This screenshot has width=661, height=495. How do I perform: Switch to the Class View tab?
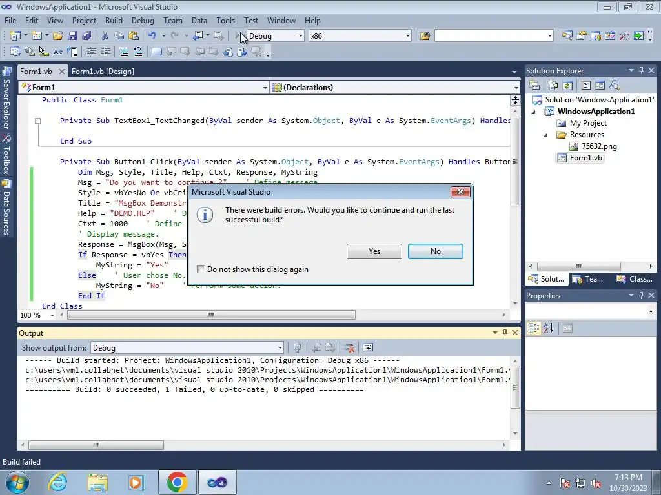[x=635, y=278]
